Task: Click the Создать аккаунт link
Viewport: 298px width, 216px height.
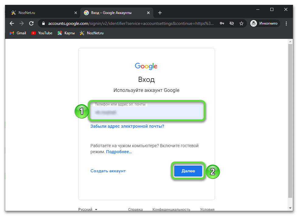Action: (108, 171)
